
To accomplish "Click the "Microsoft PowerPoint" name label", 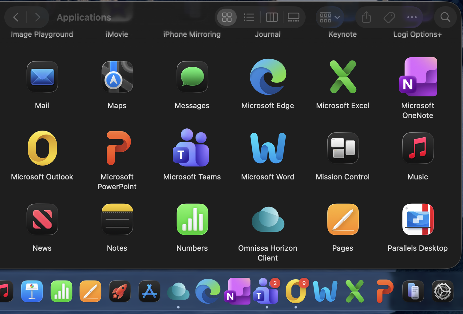I will pos(117,182).
